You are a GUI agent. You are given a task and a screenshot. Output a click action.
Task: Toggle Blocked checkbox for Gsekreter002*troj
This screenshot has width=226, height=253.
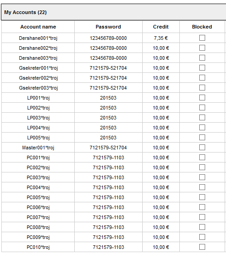pos(202,78)
